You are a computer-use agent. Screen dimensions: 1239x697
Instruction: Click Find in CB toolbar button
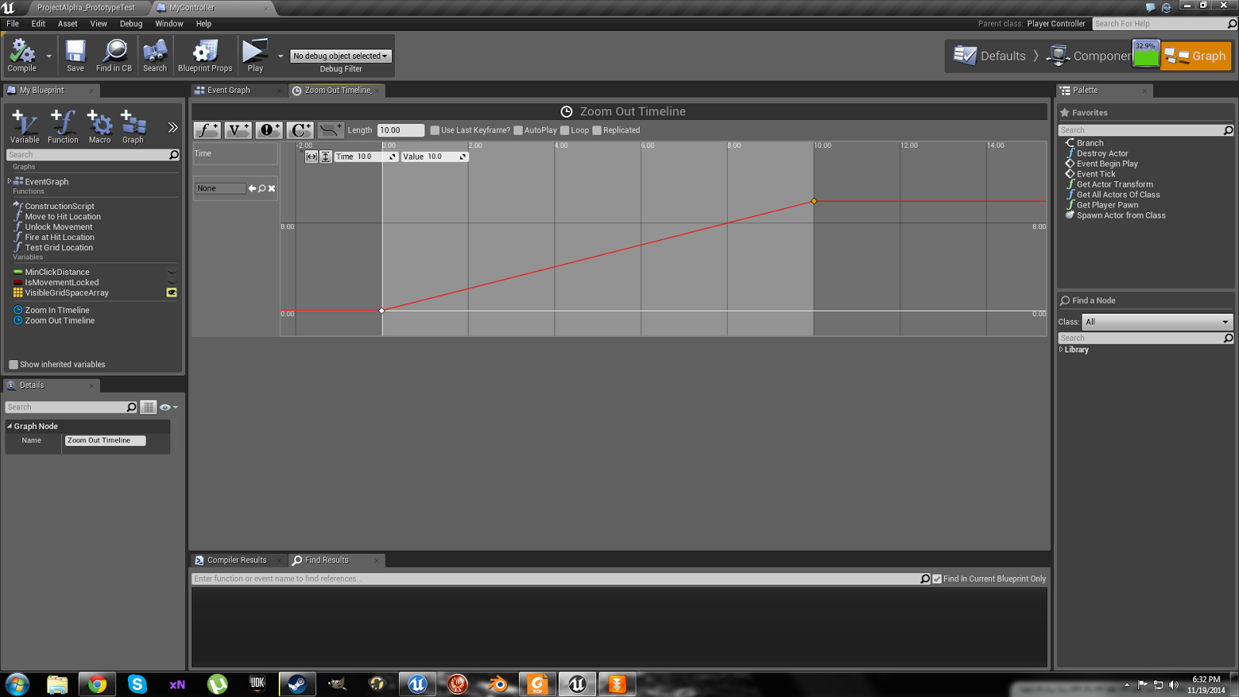coord(114,56)
